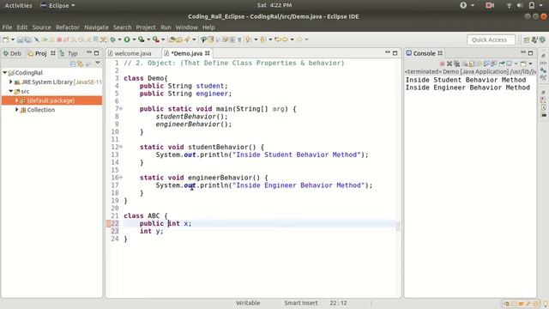Fold the main method at line 7

tap(121, 109)
